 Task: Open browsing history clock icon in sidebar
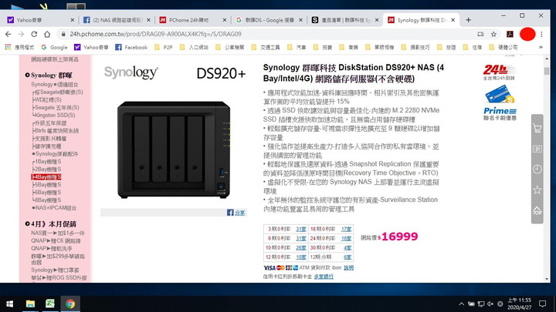click(537, 169)
